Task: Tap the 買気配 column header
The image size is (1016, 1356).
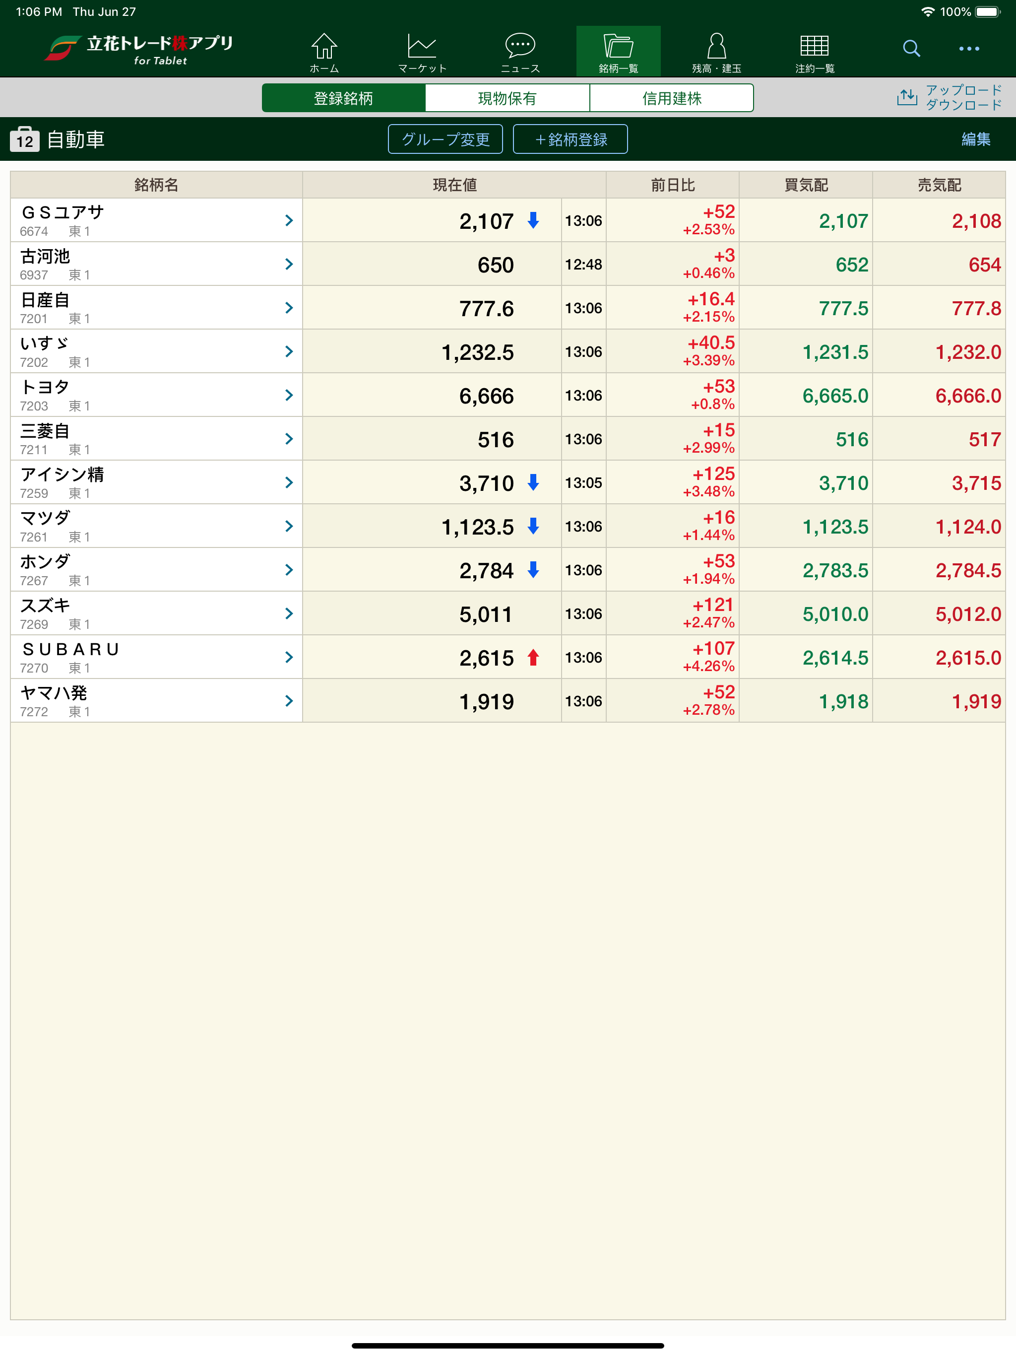Action: point(806,185)
